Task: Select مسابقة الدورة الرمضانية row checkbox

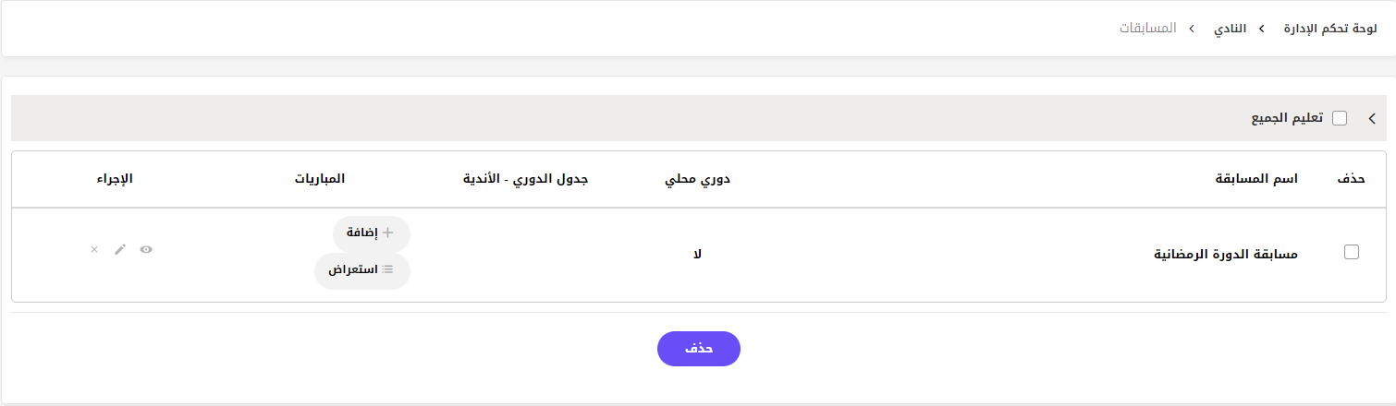Action: tap(1352, 252)
